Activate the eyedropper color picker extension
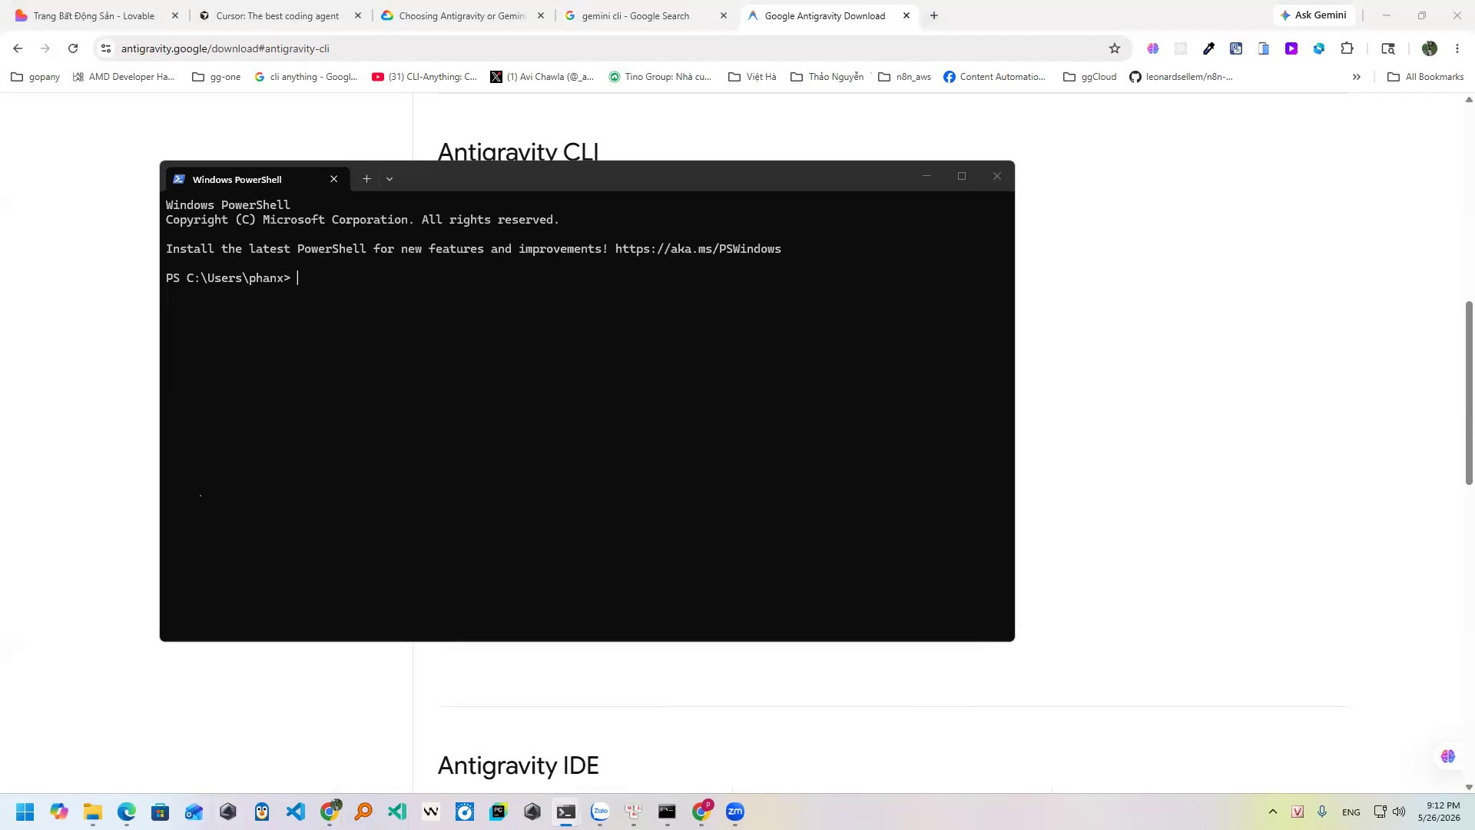The image size is (1475, 830). (1208, 48)
